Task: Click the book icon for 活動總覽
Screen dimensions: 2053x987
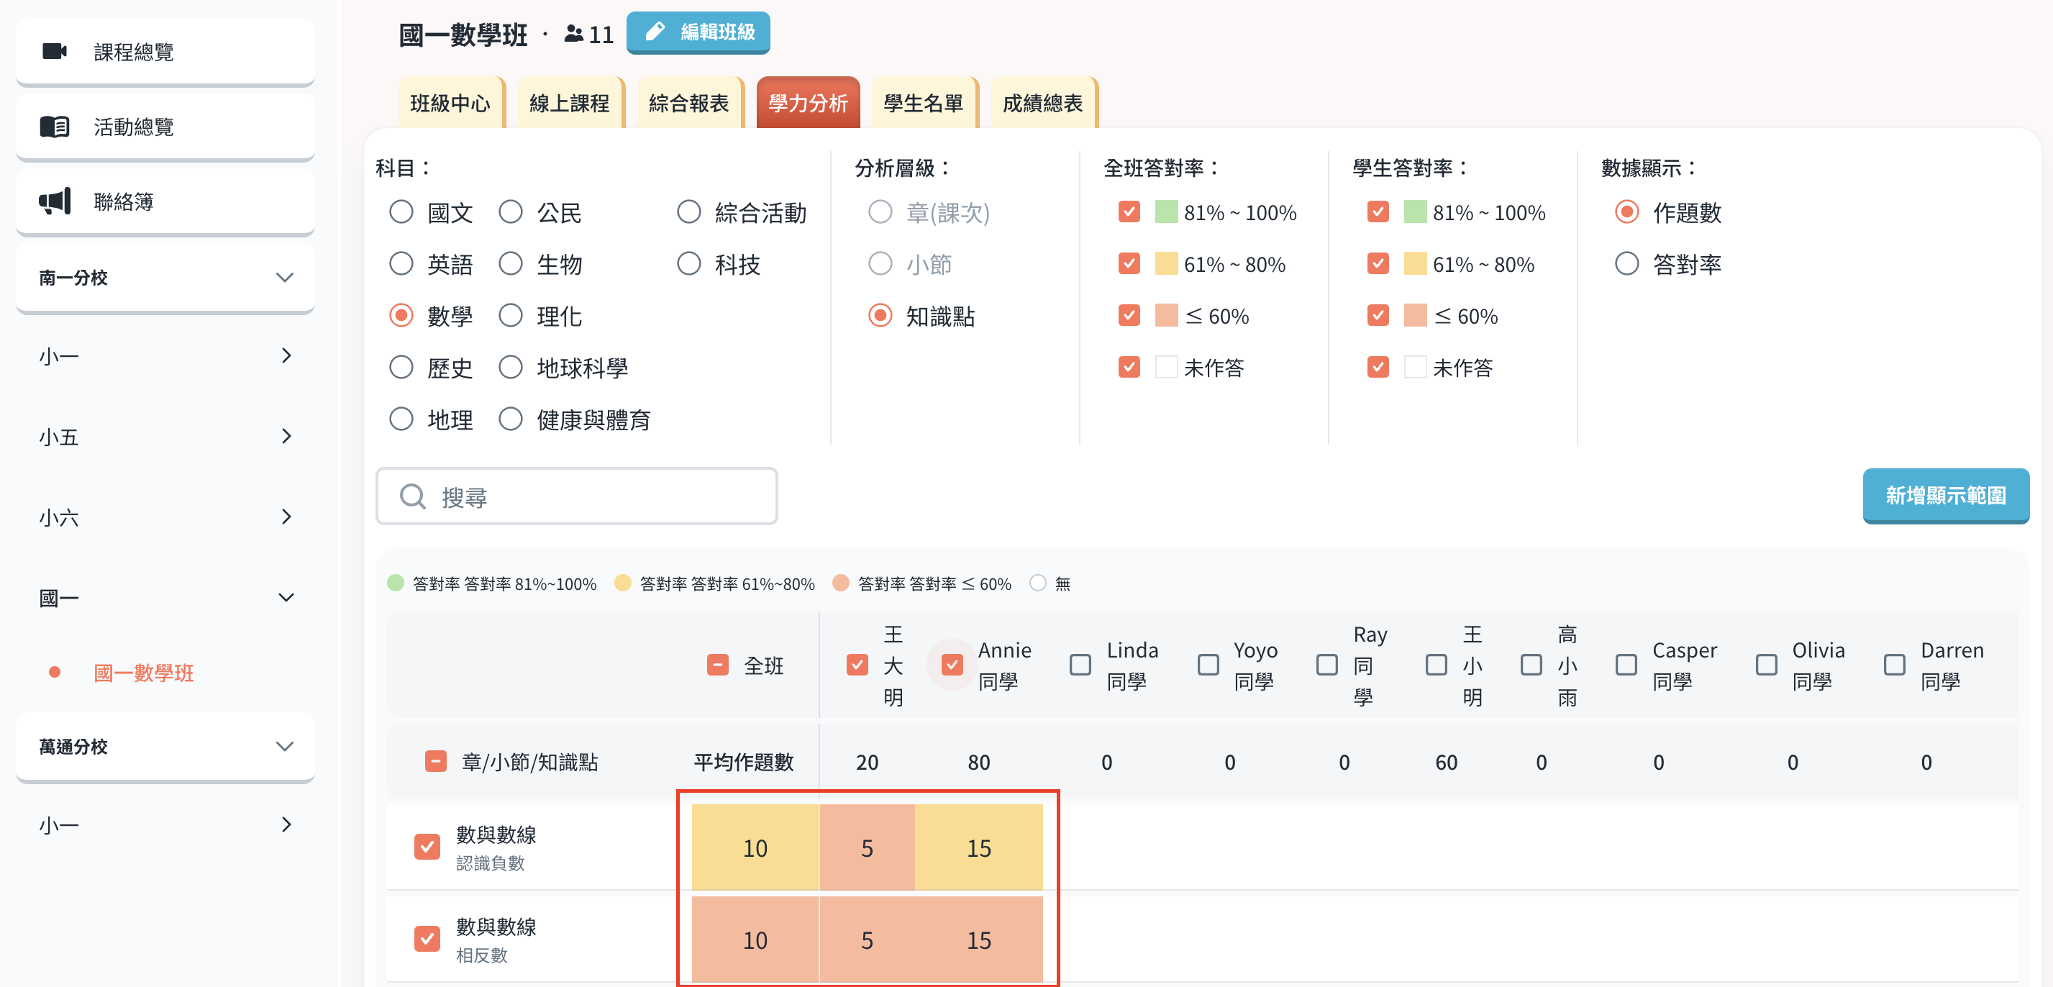Action: [54, 127]
